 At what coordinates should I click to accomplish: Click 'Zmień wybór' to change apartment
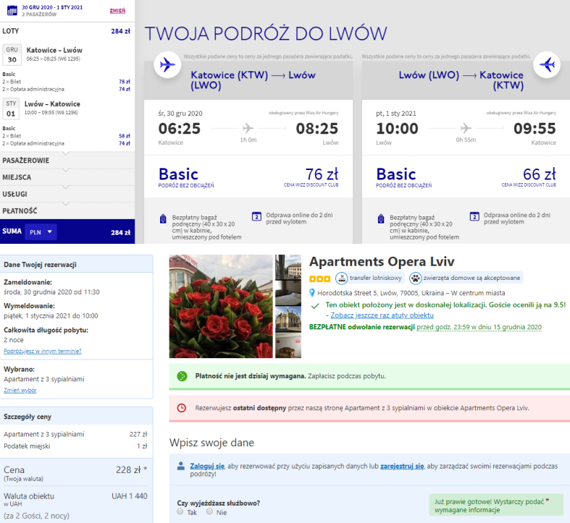(x=20, y=390)
